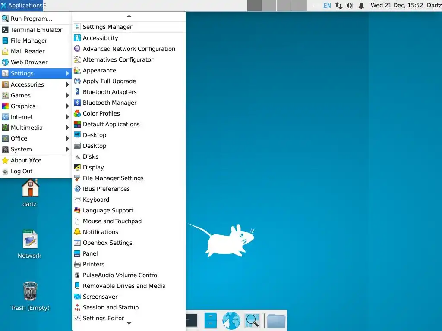Open Panel settings icon
Viewport: 442px width, 331px height.
pos(77,253)
